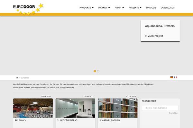Expand the Marken dropdown arrow
Screen dimensions: 193x128
(109, 8)
